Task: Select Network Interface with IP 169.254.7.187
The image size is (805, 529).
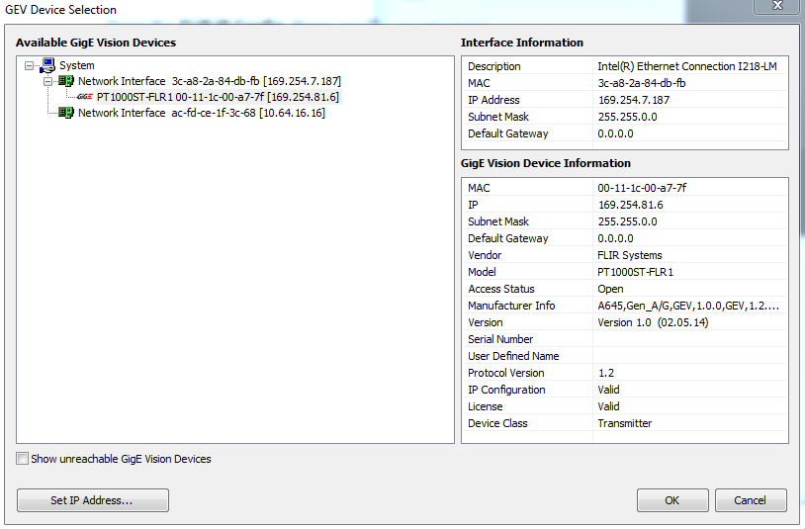Action: point(210,81)
